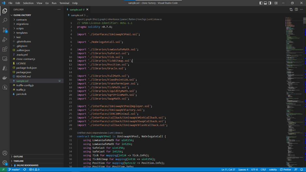
Task: Toggle primary side bar layout
Action: click(x=261, y=3)
